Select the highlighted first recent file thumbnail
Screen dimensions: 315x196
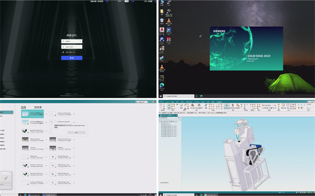(x=25, y=114)
